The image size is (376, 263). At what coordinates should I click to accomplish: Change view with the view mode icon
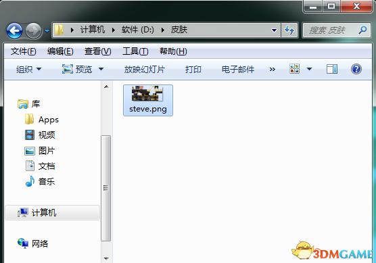(x=294, y=69)
